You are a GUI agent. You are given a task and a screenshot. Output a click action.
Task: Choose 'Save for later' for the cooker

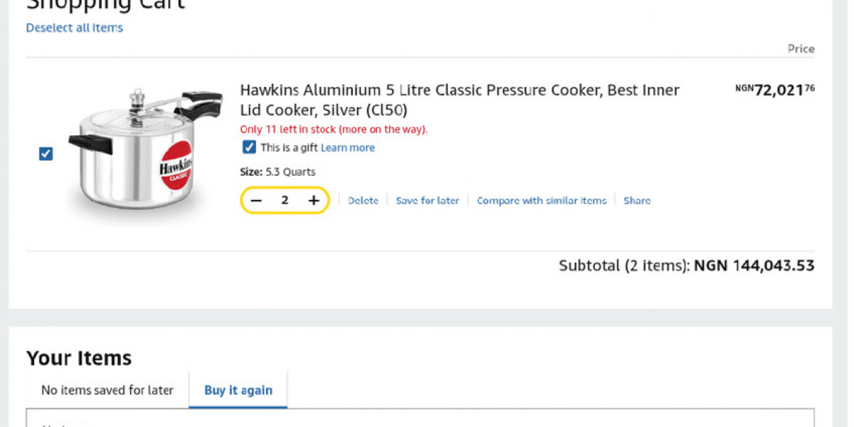point(428,201)
